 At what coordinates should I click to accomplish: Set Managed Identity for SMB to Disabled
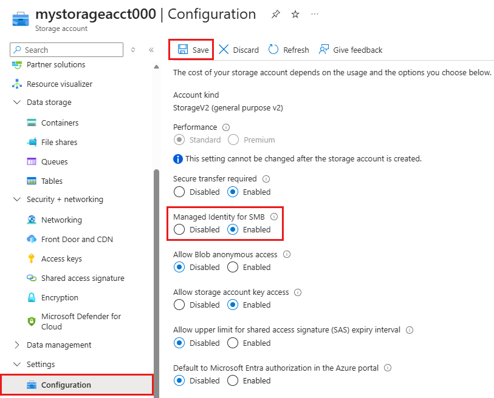(179, 229)
